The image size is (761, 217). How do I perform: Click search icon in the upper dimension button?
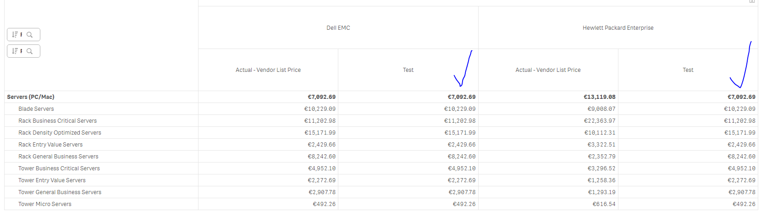click(30, 35)
